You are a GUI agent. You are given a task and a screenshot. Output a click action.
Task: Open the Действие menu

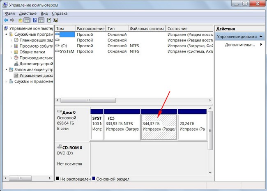click(x=28, y=13)
